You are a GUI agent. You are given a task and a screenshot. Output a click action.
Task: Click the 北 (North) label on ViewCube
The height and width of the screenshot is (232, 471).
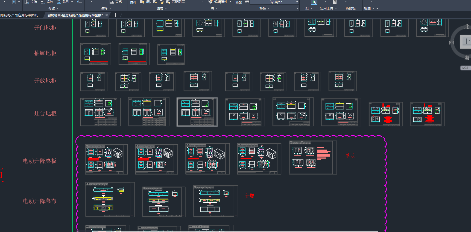pyautogui.click(x=467, y=27)
